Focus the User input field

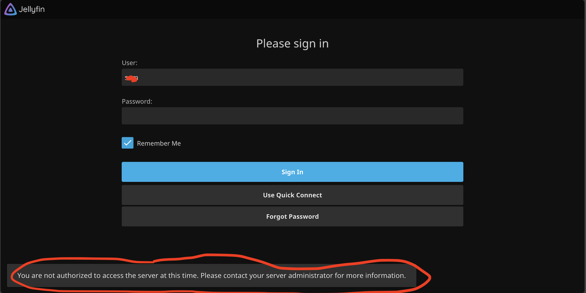tap(292, 77)
